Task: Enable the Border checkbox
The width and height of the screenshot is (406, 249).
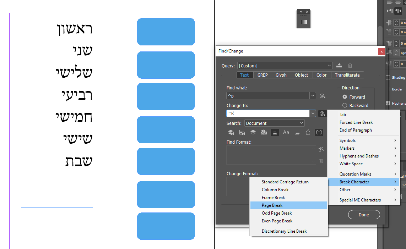Action: [388, 89]
